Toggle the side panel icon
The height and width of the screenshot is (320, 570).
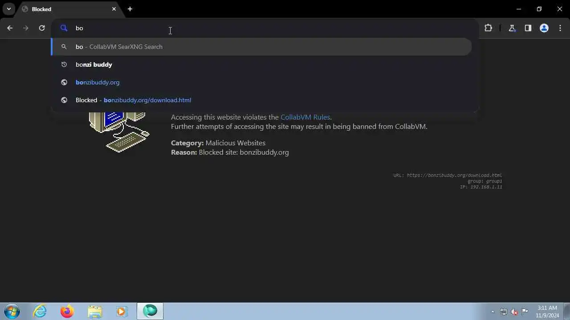pyautogui.click(x=528, y=28)
